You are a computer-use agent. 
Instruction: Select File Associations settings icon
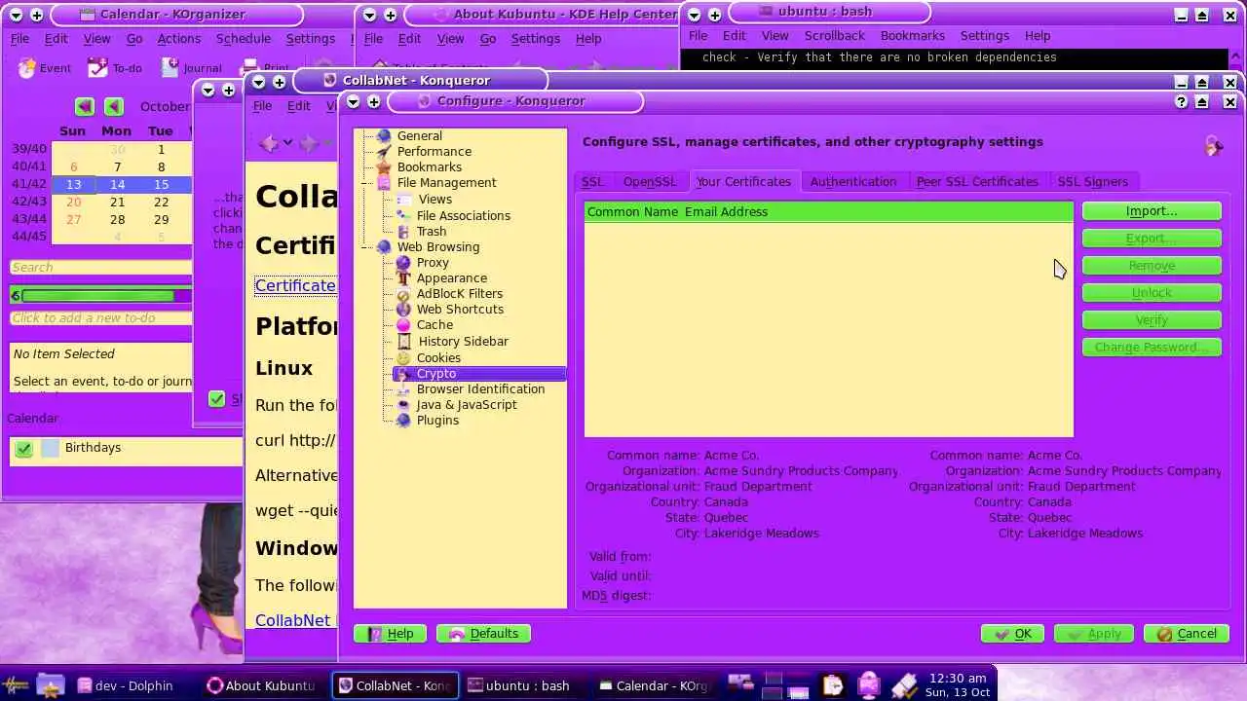coord(403,215)
